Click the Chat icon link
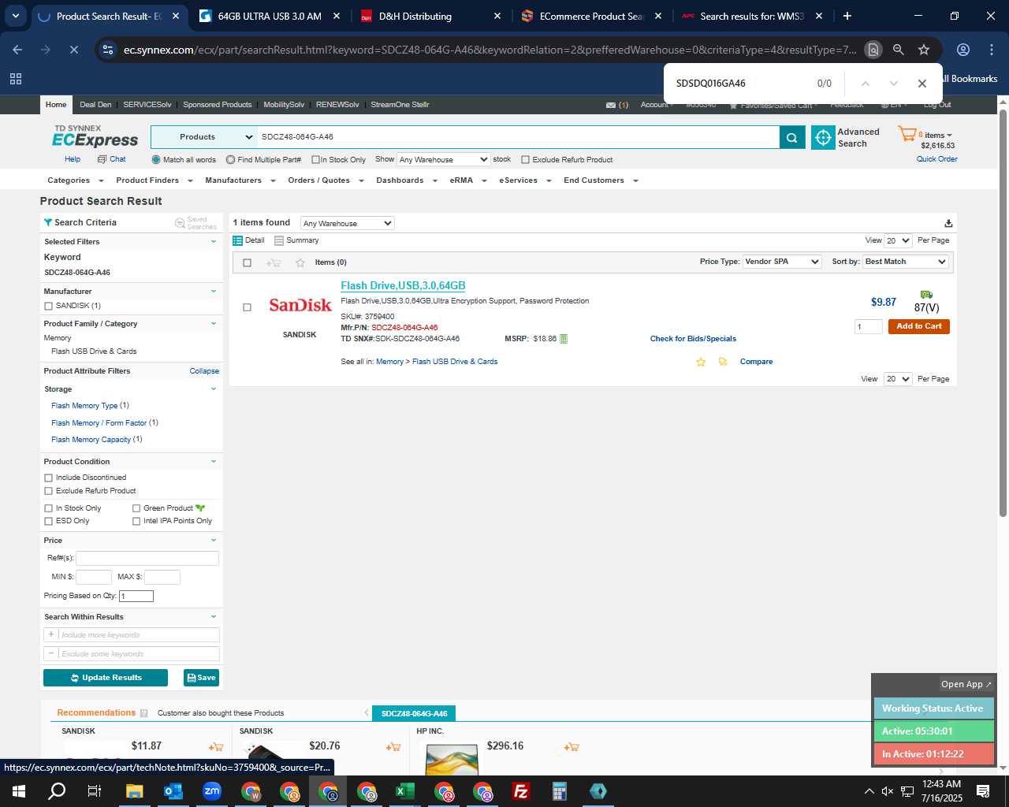1009x807 pixels. (x=102, y=159)
